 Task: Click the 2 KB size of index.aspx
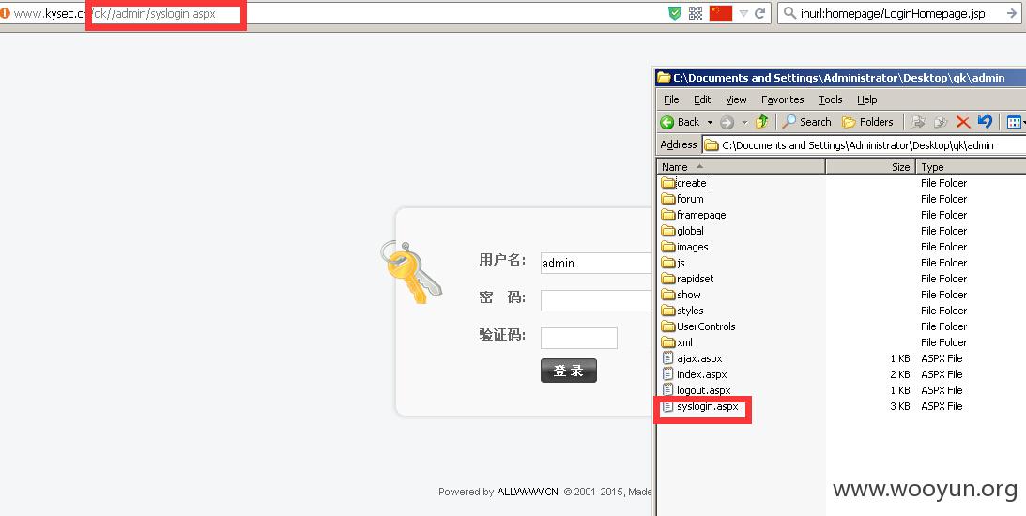point(900,374)
